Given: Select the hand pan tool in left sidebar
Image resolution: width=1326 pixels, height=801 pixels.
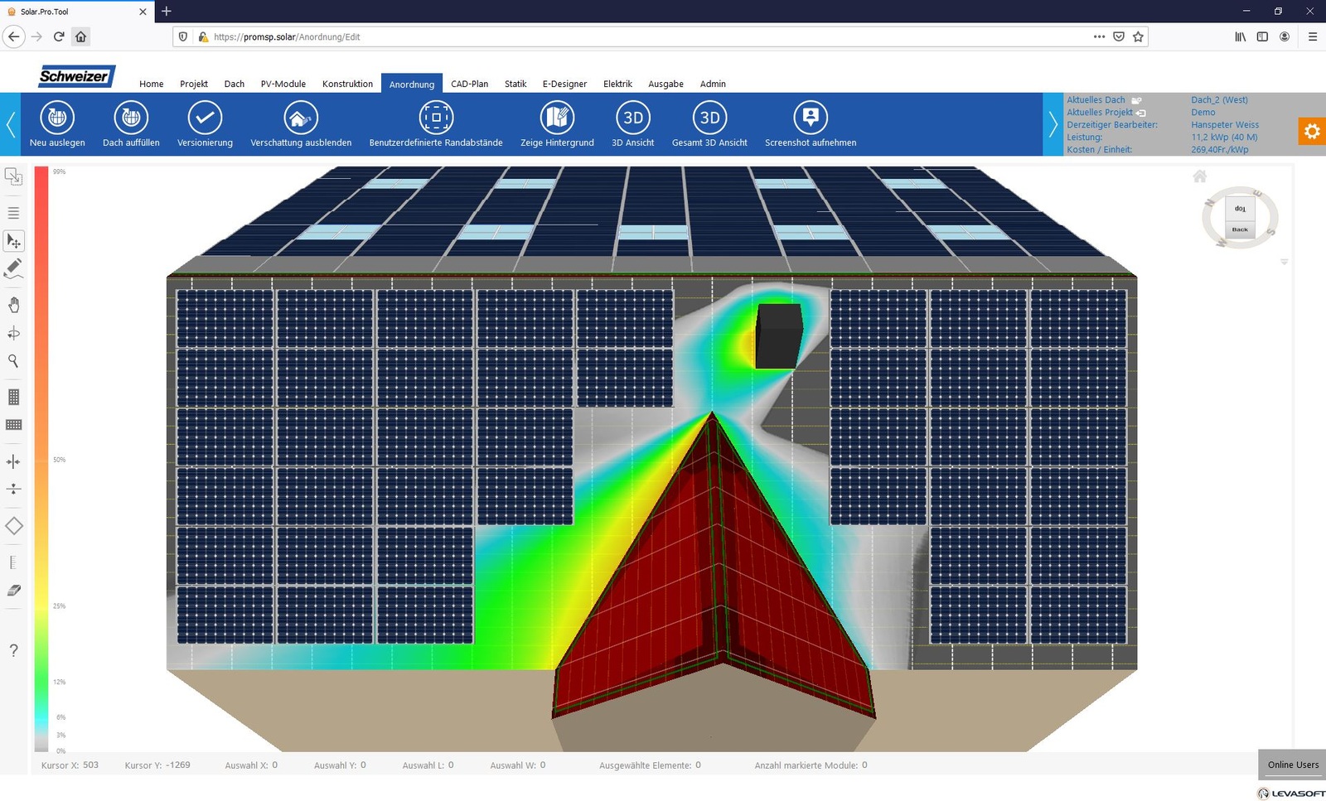Looking at the screenshot, I should coord(13,304).
